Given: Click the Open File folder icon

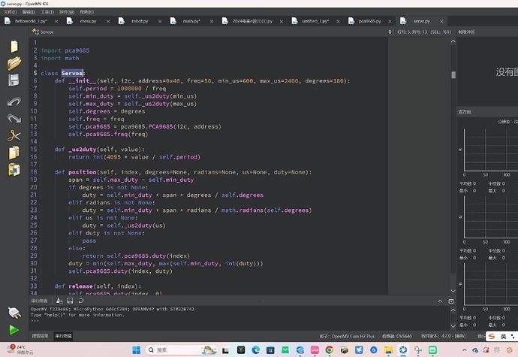Looking at the screenshot, I should click(14, 63).
